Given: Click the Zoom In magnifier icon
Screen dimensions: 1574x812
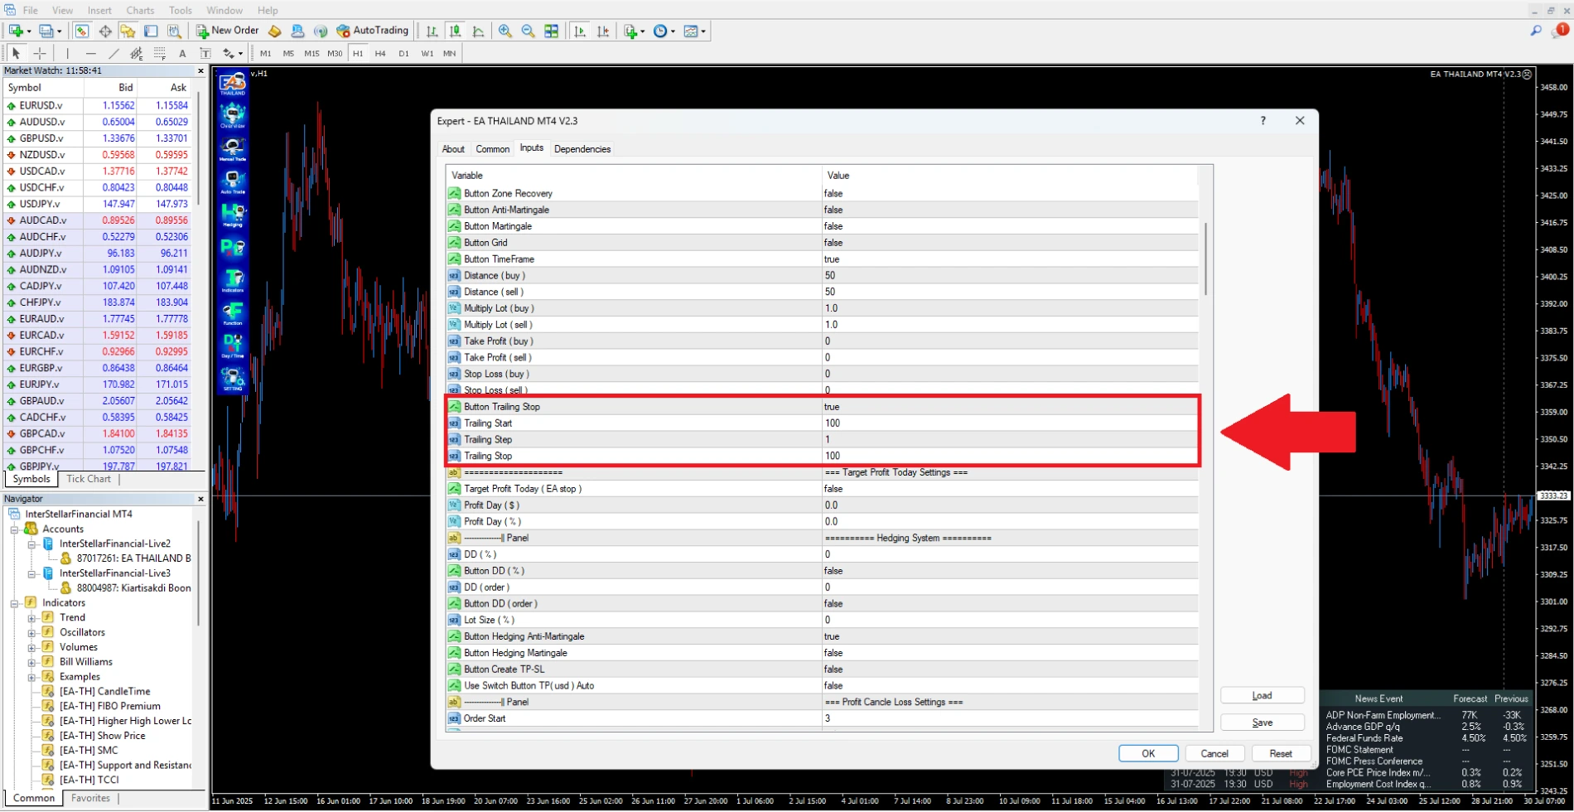Looking at the screenshot, I should (x=505, y=31).
